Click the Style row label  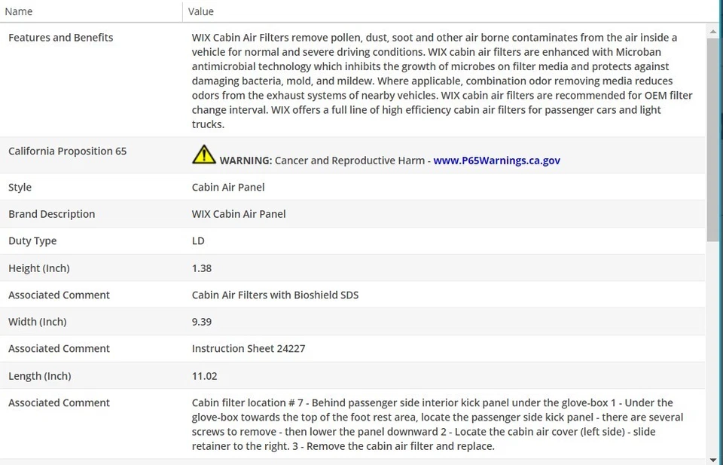[x=20, y=188]
